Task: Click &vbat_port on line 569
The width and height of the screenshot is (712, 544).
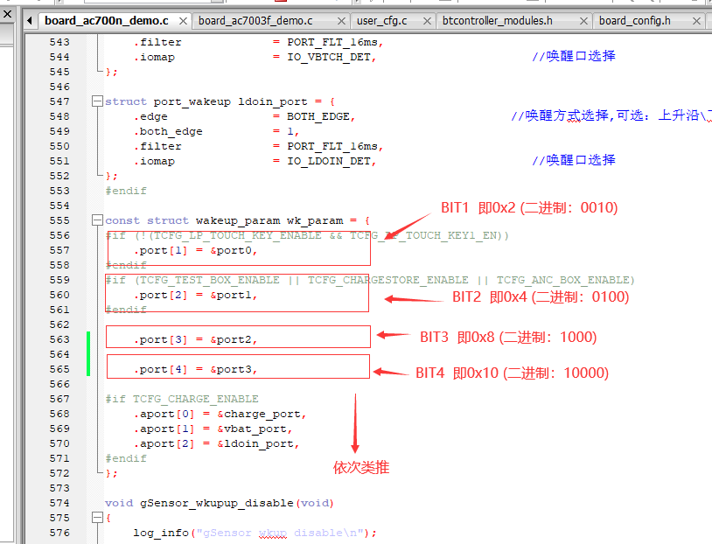Action: (x=252, y=429)
